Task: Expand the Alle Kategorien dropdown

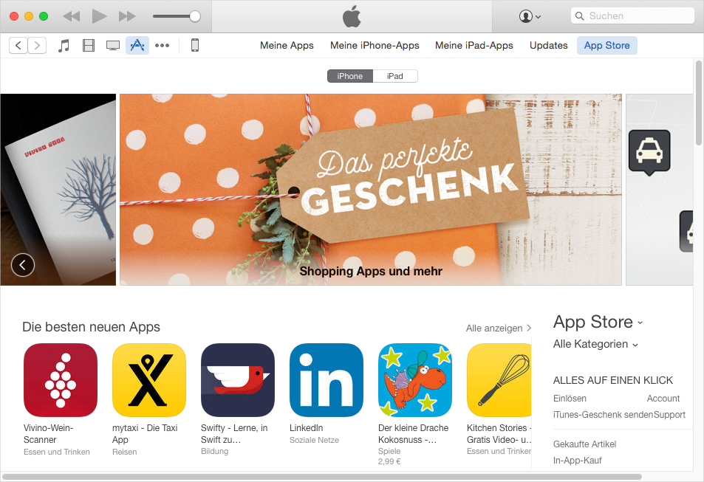Action: click(x=595, y=344)
